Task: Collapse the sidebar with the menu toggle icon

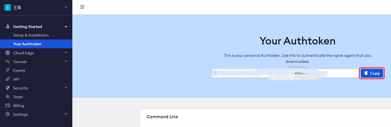Action: tap(82, 7)
